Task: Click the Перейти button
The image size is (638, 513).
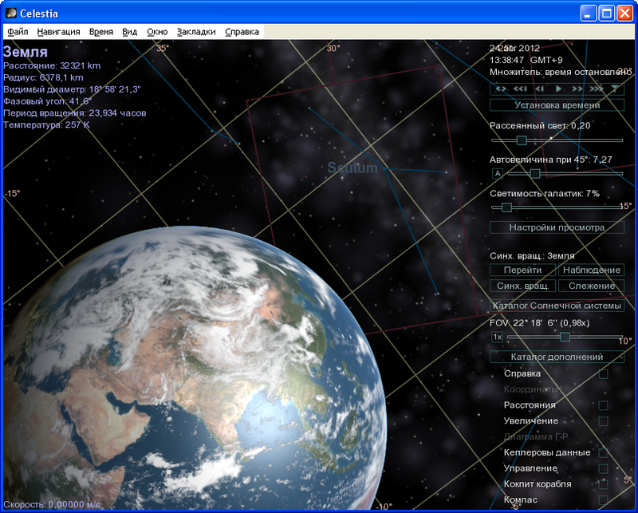Action: click(523, 270)
